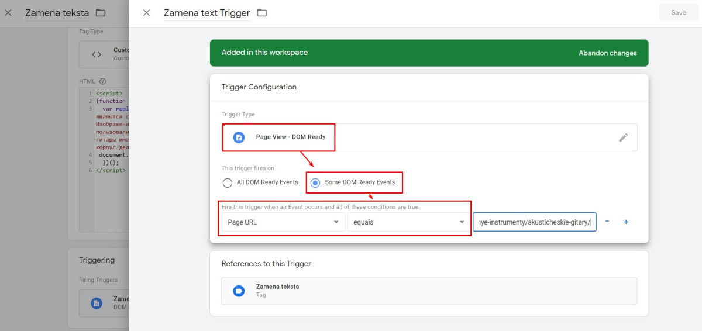The width and height of the screenshot is (702, 331).
Task: Remove the condition with the minus button
Action: click(x=607, y=222)
